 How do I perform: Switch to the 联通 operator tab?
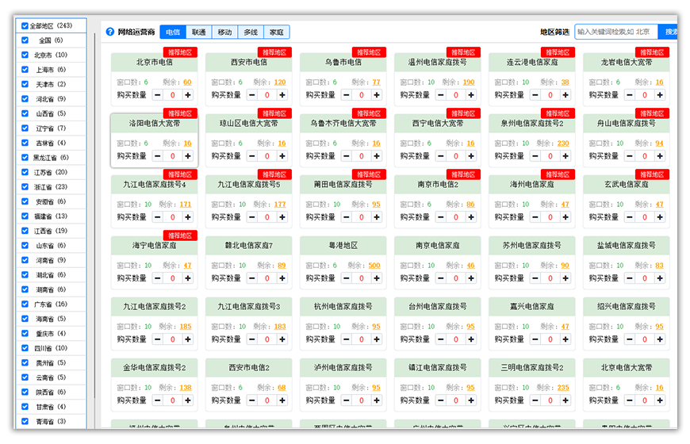point(199,33)
